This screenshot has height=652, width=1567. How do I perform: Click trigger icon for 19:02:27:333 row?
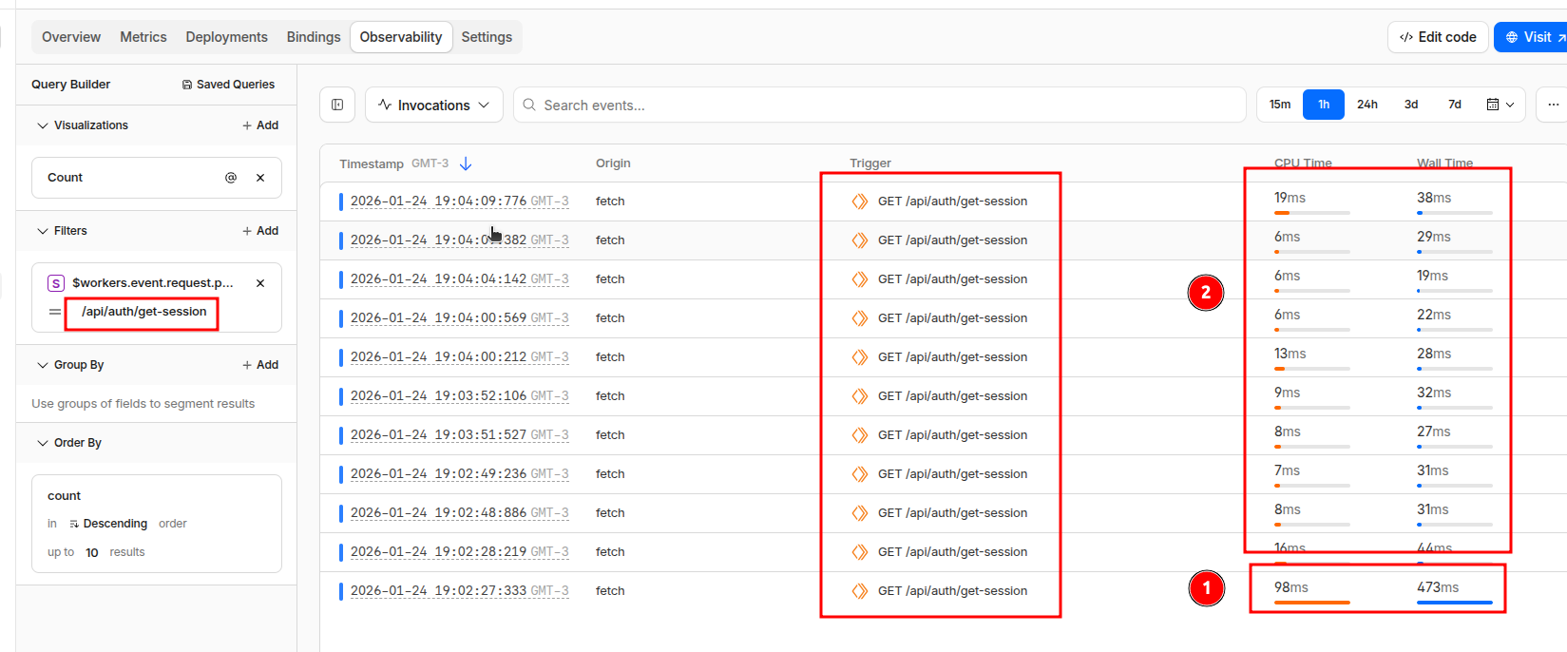pyautogui.click(x=860, y=591)
